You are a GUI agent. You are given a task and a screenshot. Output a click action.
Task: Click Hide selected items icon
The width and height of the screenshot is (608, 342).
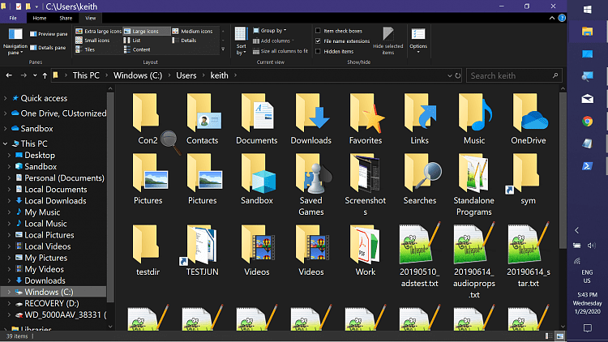(387, 41)
